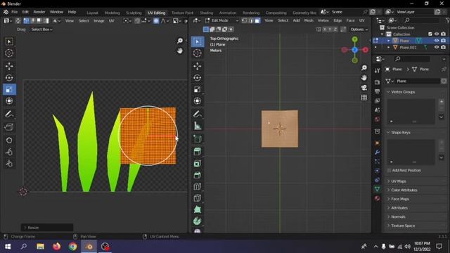Select the UV editor Transform tool
The height and width of the screenshot is (253, 450).
point(9,100)
